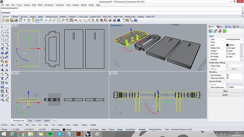This screenshot has height=137, width=244.
Task: Open the blue Help question-mark icon
Action: click(135, 20)
